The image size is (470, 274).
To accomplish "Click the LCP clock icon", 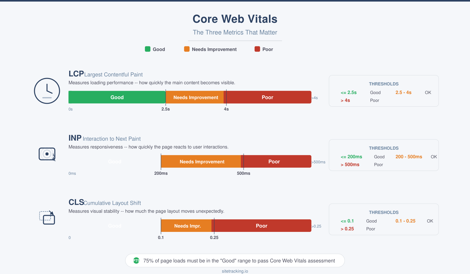I will 47,91.
